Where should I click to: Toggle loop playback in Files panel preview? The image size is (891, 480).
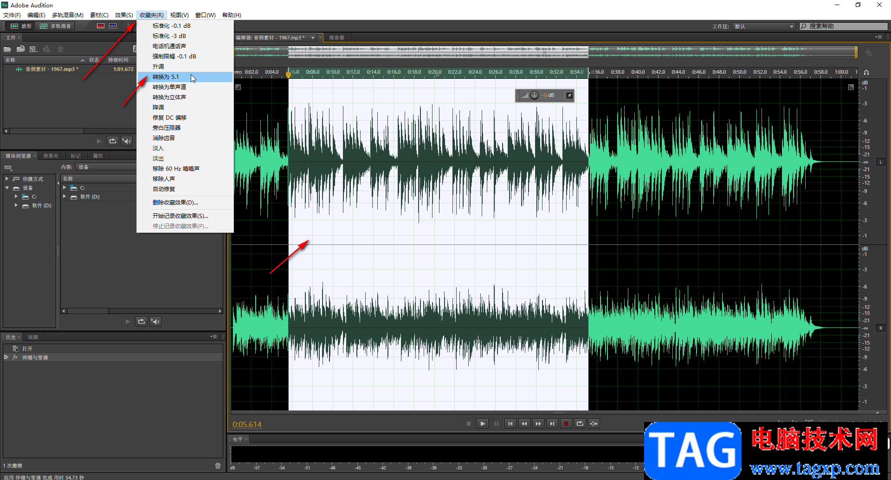[x=113, y=141]
